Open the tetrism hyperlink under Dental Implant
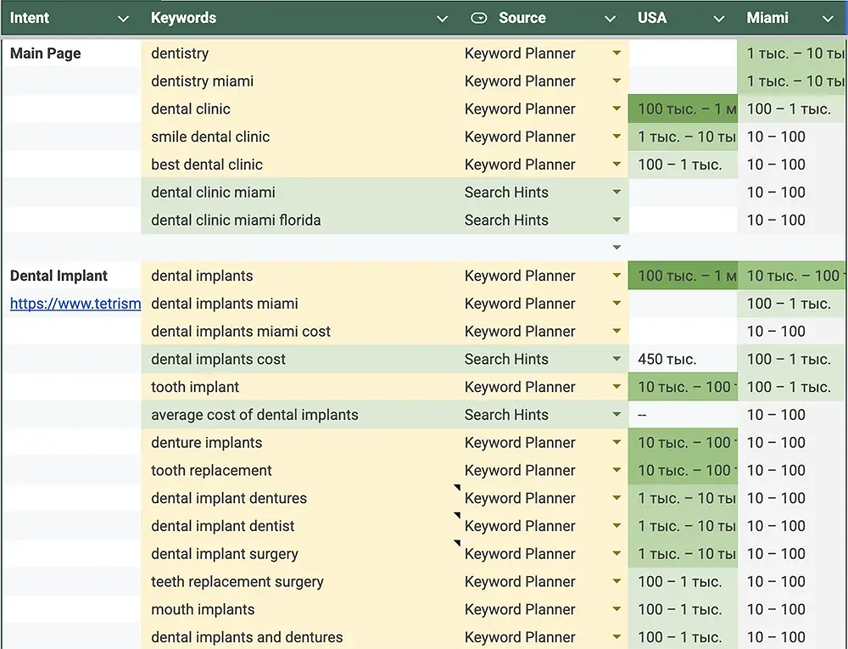Viewport: 848px width, 649px height. pos(75,304)
